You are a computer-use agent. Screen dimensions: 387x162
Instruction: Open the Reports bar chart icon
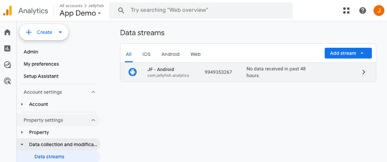(x=7, y=49)
